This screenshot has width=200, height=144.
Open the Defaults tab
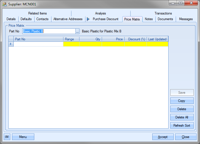26,19
